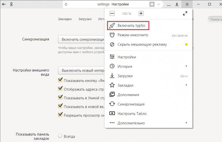Click the Protect shield icon in the address bar
This screenshot has width=222, height=142.
pyautogui.click(x=152, y=4)
